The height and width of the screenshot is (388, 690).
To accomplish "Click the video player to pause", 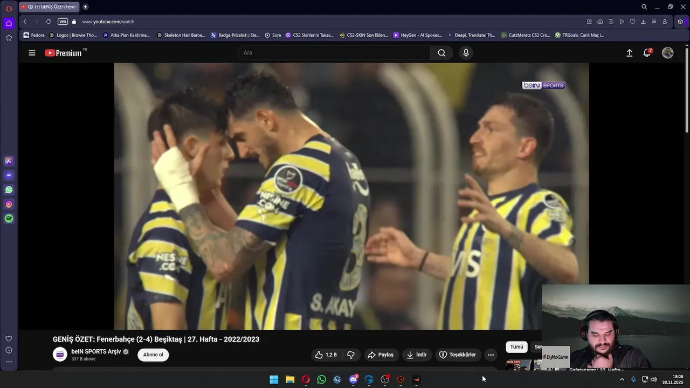I will point(351,196).
